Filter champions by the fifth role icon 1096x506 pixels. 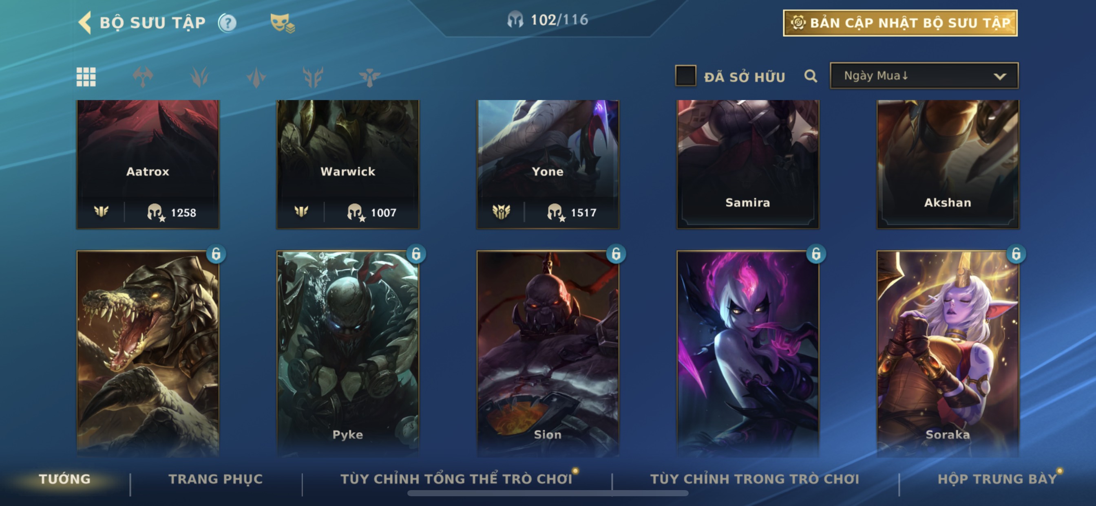[369, 77]
